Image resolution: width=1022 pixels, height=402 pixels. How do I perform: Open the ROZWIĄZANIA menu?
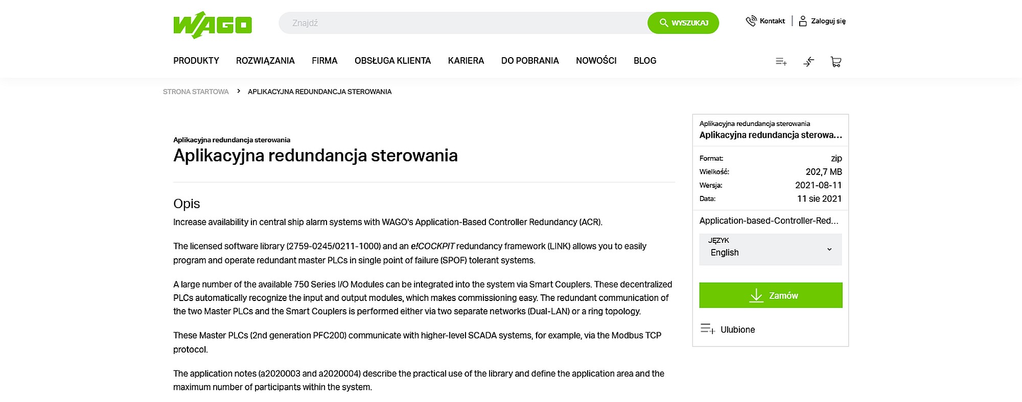(265, 61)
